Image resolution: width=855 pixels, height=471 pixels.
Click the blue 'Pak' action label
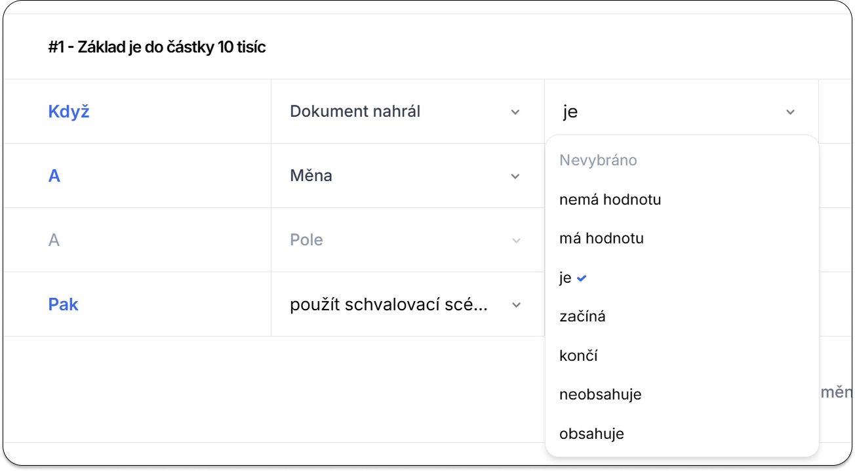pos(63,304)
